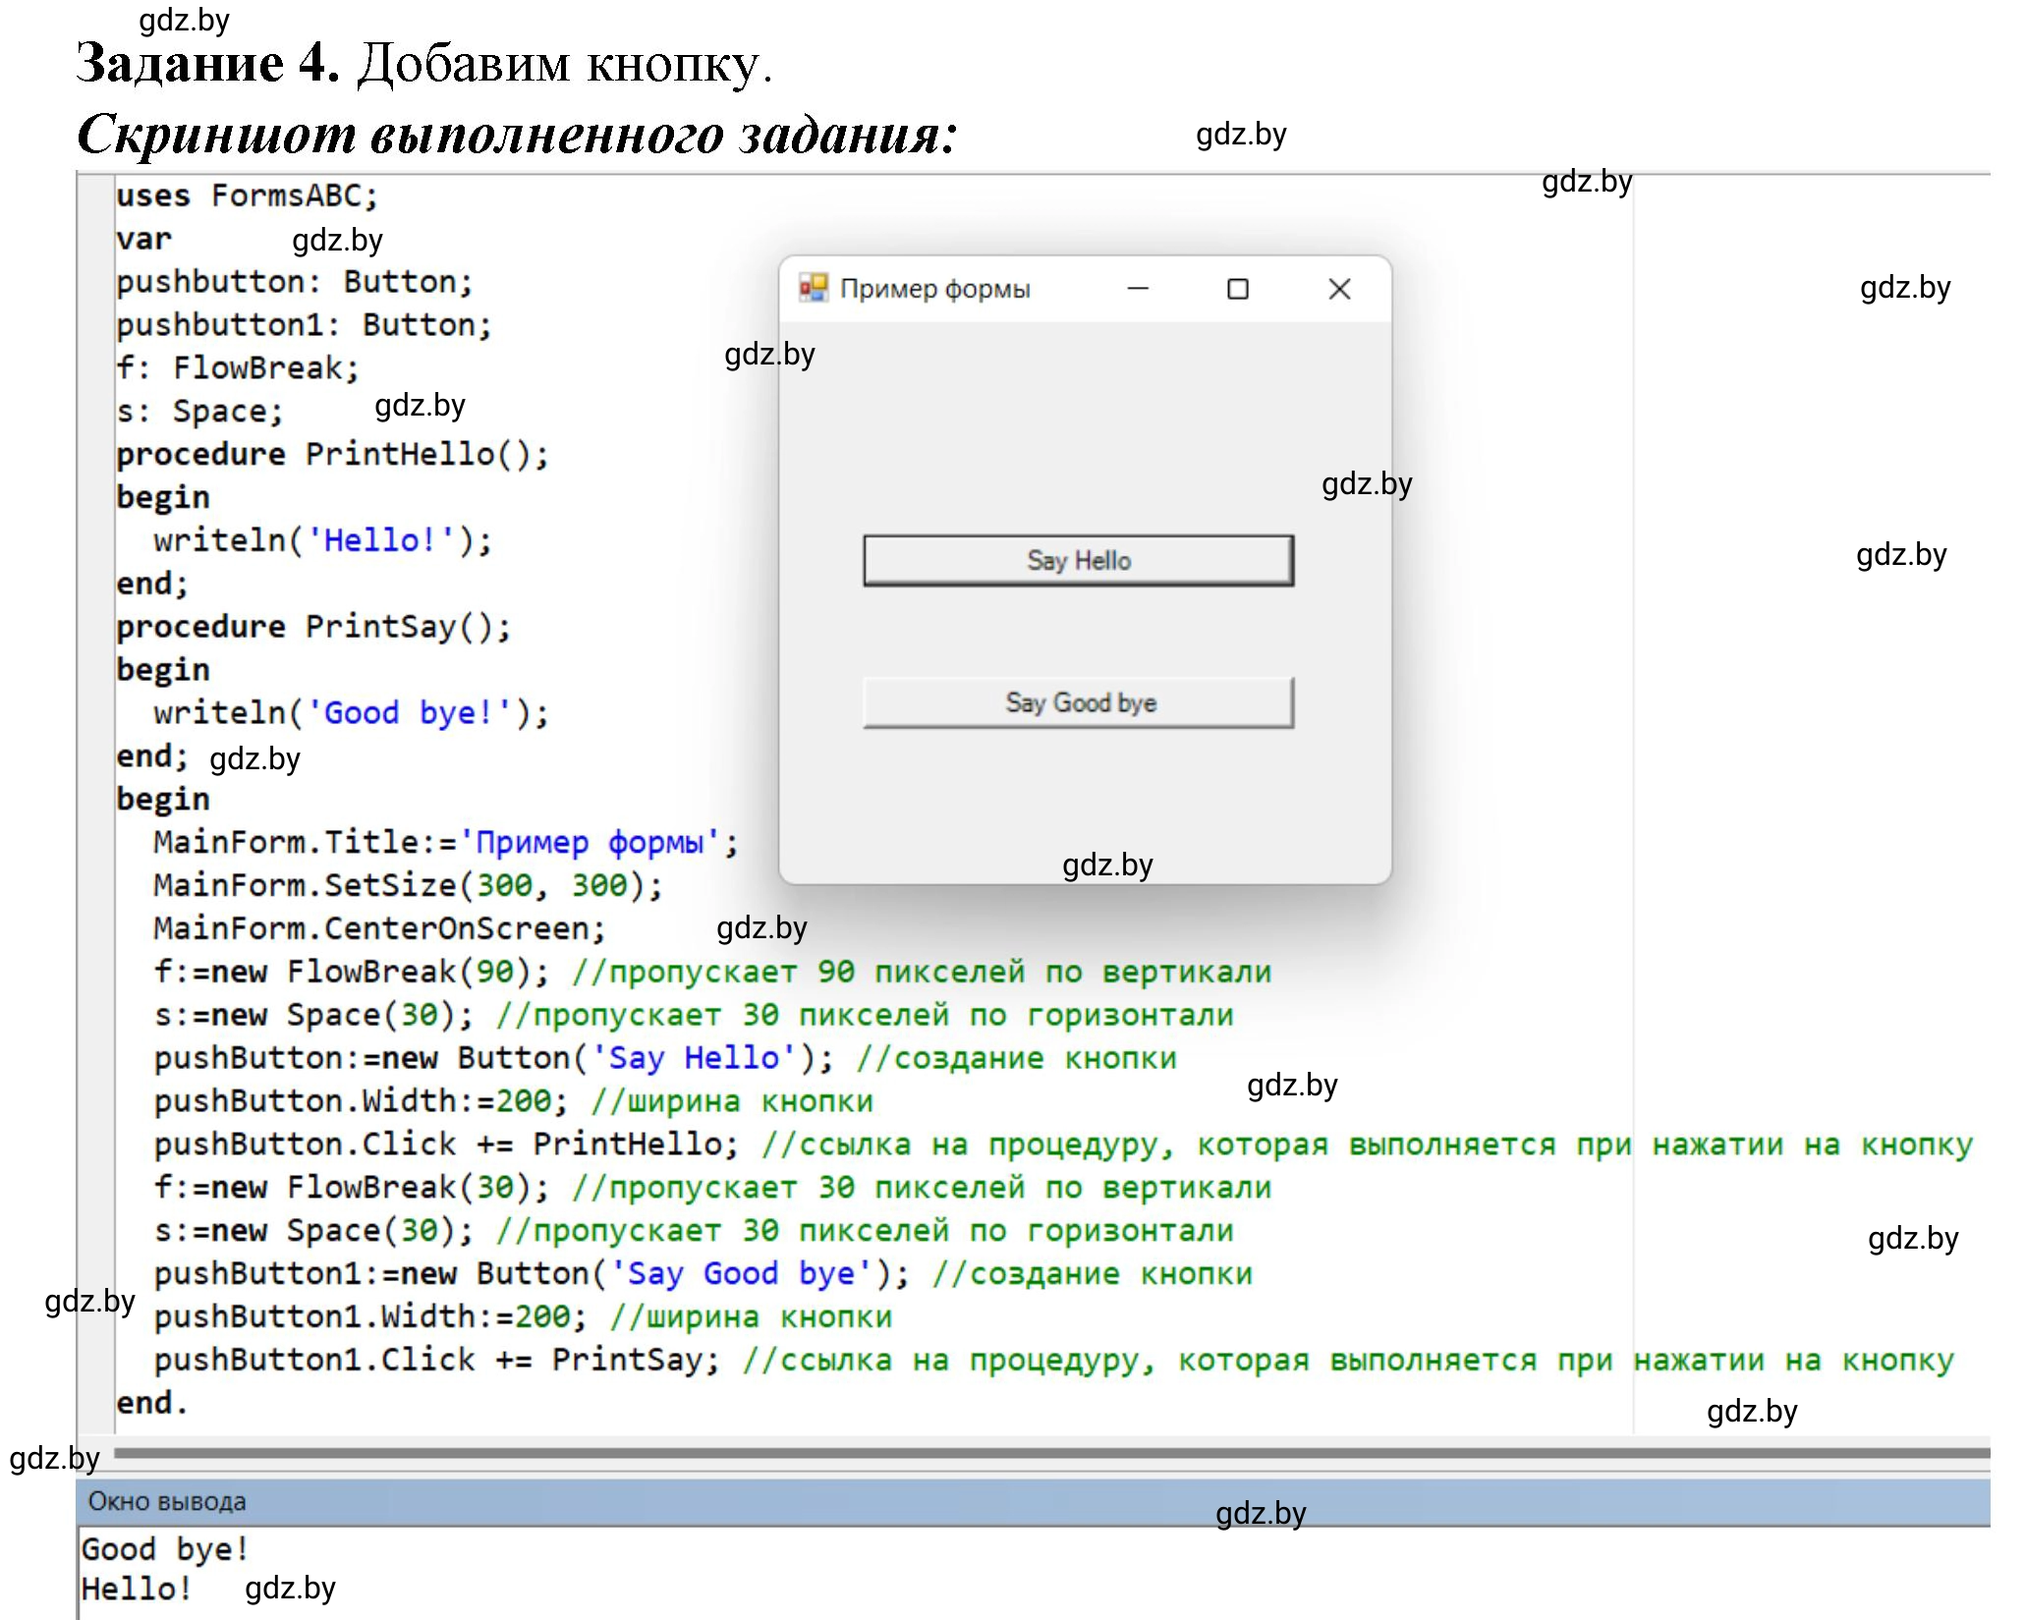Viewport: 2025px width, 1620px height.
Task: Click the final 'end.' line
Action: pyautogui.click(x=151, y=1403)
